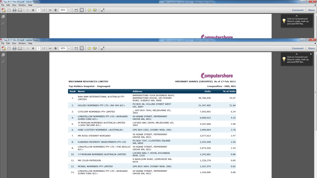
Task: Open Page Thumbnails panel in back window
Action: click(3, 16)
